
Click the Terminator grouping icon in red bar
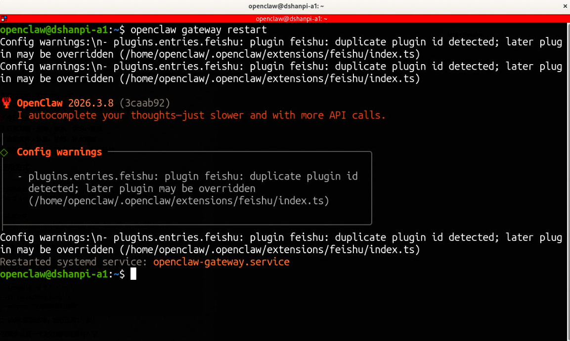pos(4,19)
